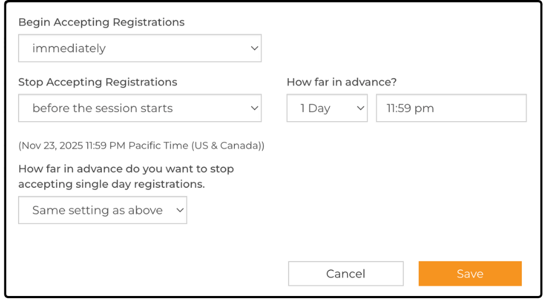Screen dimensions: 546x302
Task: Expand the Stop Accepting Registrations dropdown
Action: point(140,108)
